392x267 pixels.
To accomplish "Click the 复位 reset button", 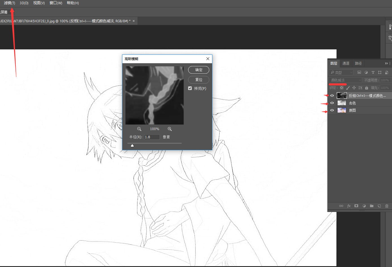I will [199, 80].
